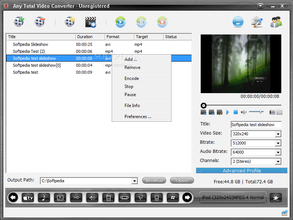
Task: Click the Remove video file icon
Action: (x=40, y=22)
